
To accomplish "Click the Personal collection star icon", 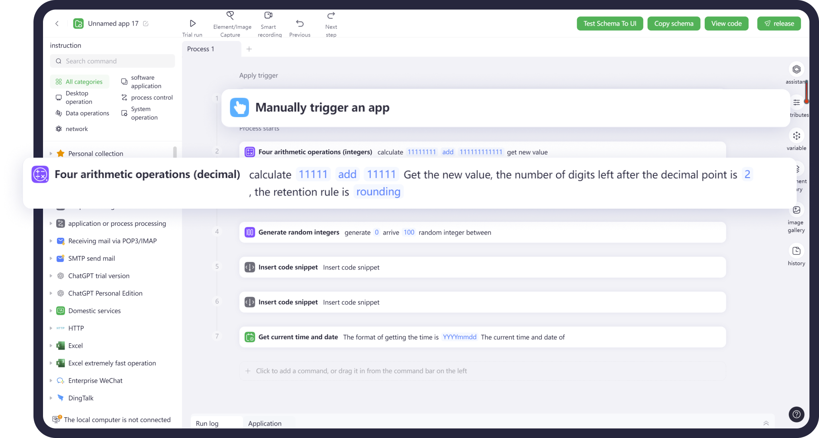I will [61, 153].
